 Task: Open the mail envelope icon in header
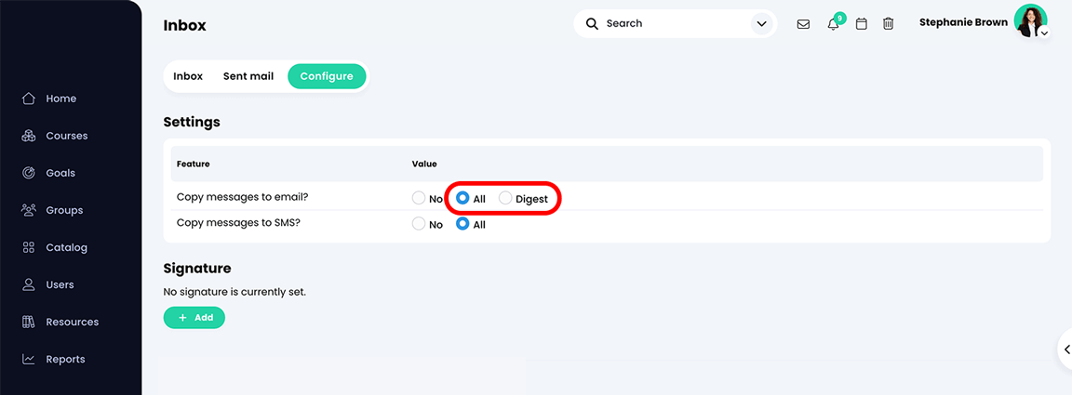(803, 24)
